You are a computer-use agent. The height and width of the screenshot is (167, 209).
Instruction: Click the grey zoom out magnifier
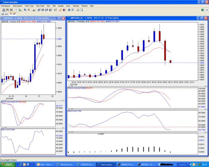pos(29,10)
